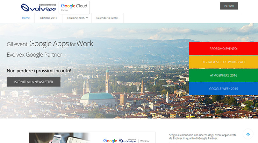This screenshot has width=258, height=143.
Task: Click the scroll-to-top arrow button
Action: point(248,134)
